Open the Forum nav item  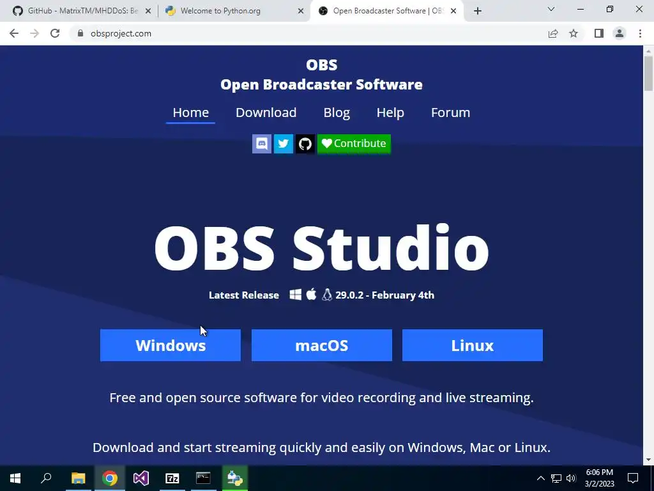point(450,113)
